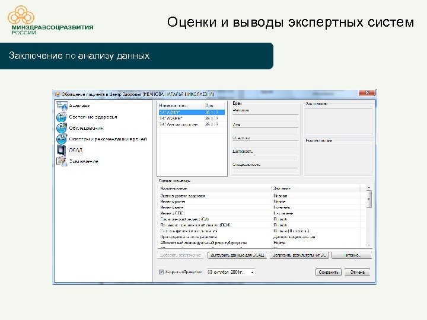Click the Должность input field

265,158
